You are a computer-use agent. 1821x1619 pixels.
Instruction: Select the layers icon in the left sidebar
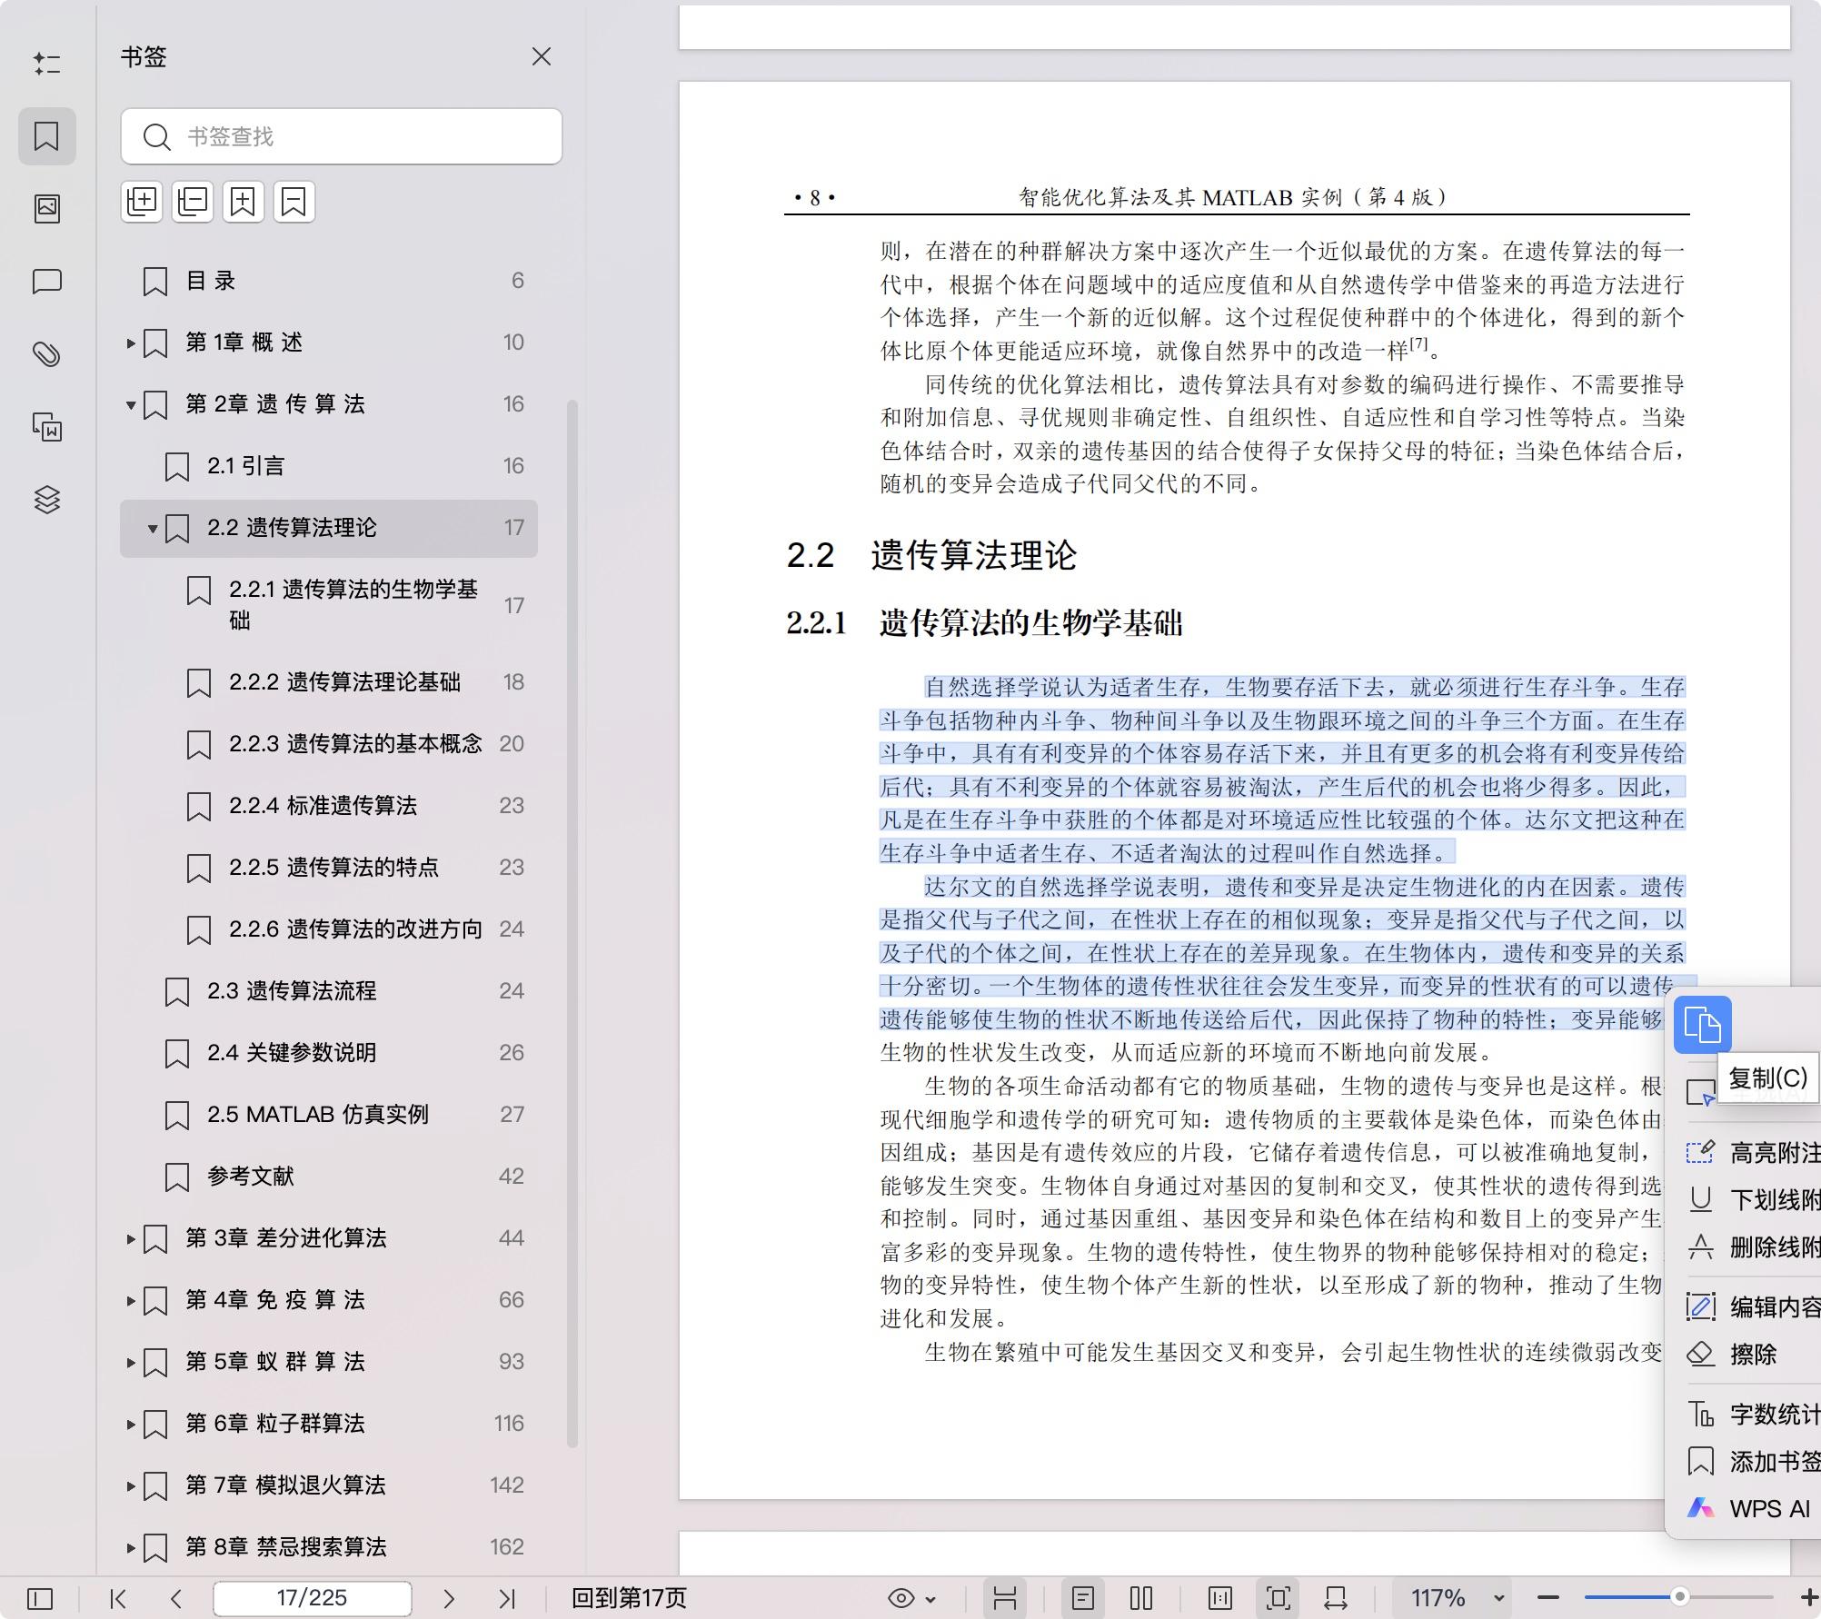48,500
